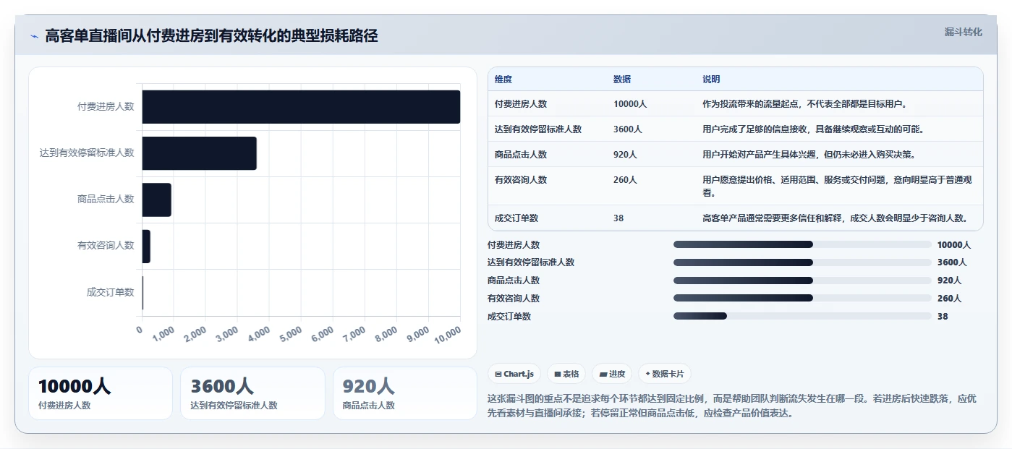Click the 3600人 value in the table
Viewport: 1012px width, 449px height.
pos(628,129)
